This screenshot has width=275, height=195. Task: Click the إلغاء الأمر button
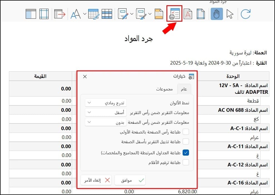click(96, 180)
